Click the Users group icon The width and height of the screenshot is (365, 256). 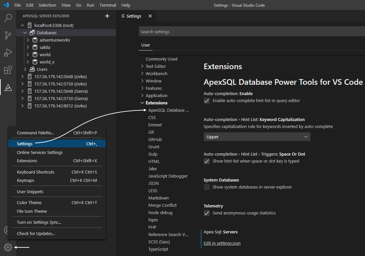click(x=32, y=69)
